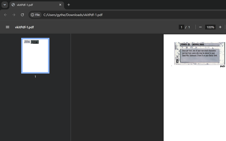
Task: Click the Medical Droid card image
Action: click(x=199, y=54)
